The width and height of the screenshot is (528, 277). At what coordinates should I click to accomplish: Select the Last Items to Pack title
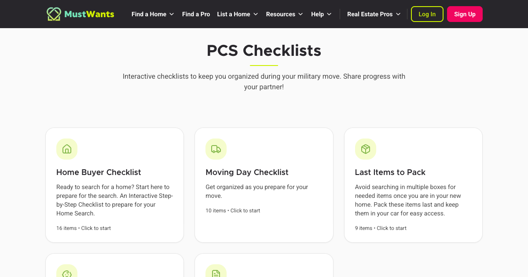pyautogui.click(x=390, y=172)
